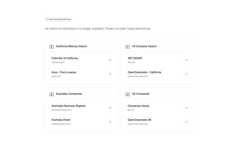Click the calbar.ca.gov URL text
This screenshot has height=149, width=239.
click(x=58, y=62)
